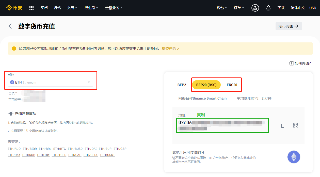The image size is (320, 177).
Task: Click the lightbulb deposit notes icon
Action: [x=11, y=114]
